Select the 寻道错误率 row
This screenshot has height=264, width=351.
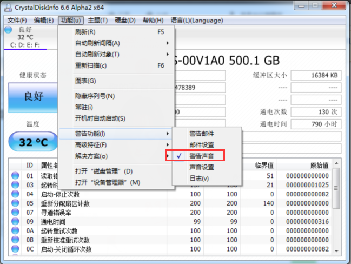point(171,212)
